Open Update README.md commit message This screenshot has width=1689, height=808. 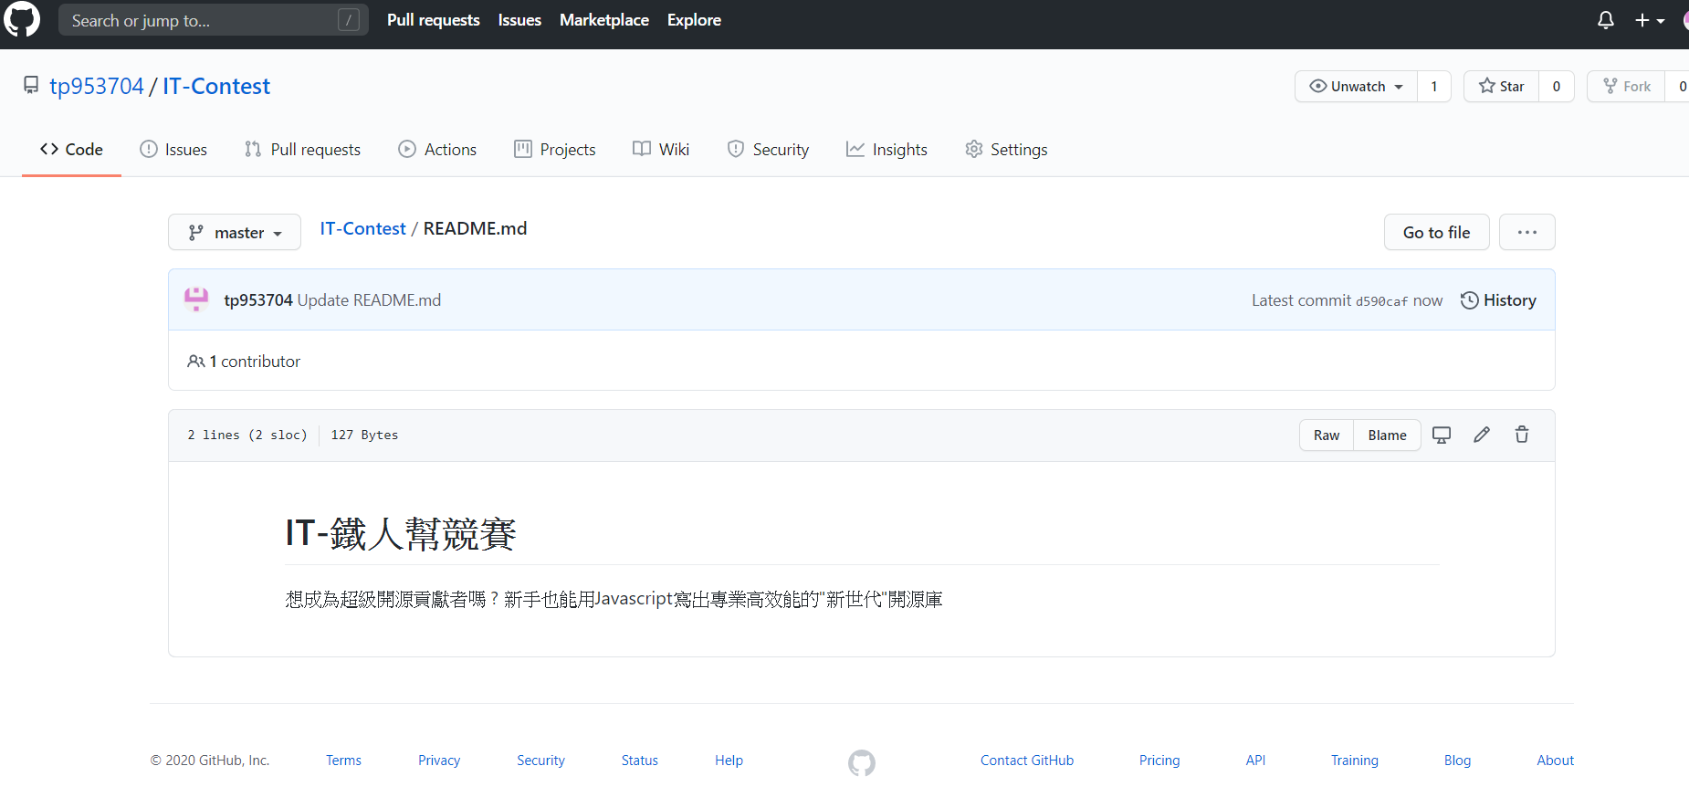369,300
